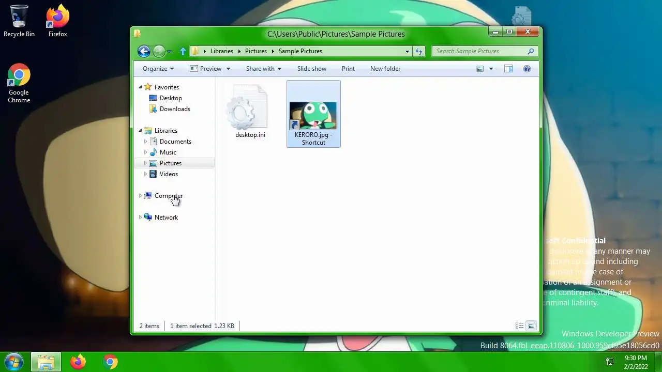The height and width of the screenshot is (372, 662).
Task: Click the KERORO.jpg - Shortcut file name
Action: 313,138
